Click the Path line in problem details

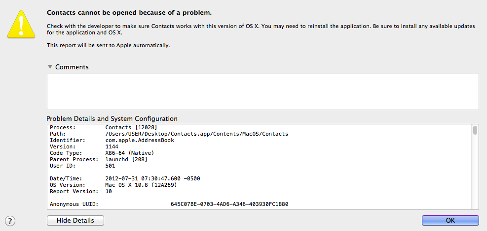[196, 134]
